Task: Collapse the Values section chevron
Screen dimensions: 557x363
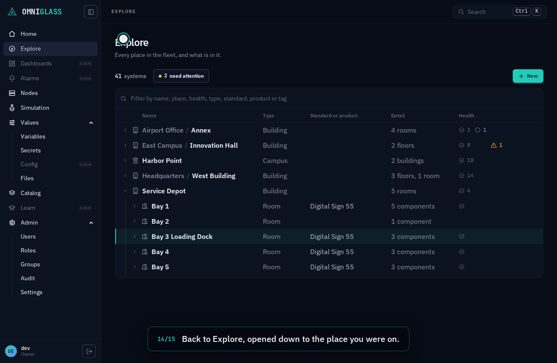Action: (91, 122)
